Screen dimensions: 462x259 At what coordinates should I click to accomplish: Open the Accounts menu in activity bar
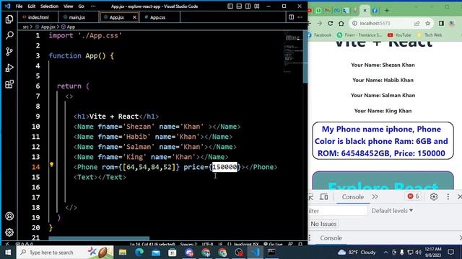coord(9,216)
